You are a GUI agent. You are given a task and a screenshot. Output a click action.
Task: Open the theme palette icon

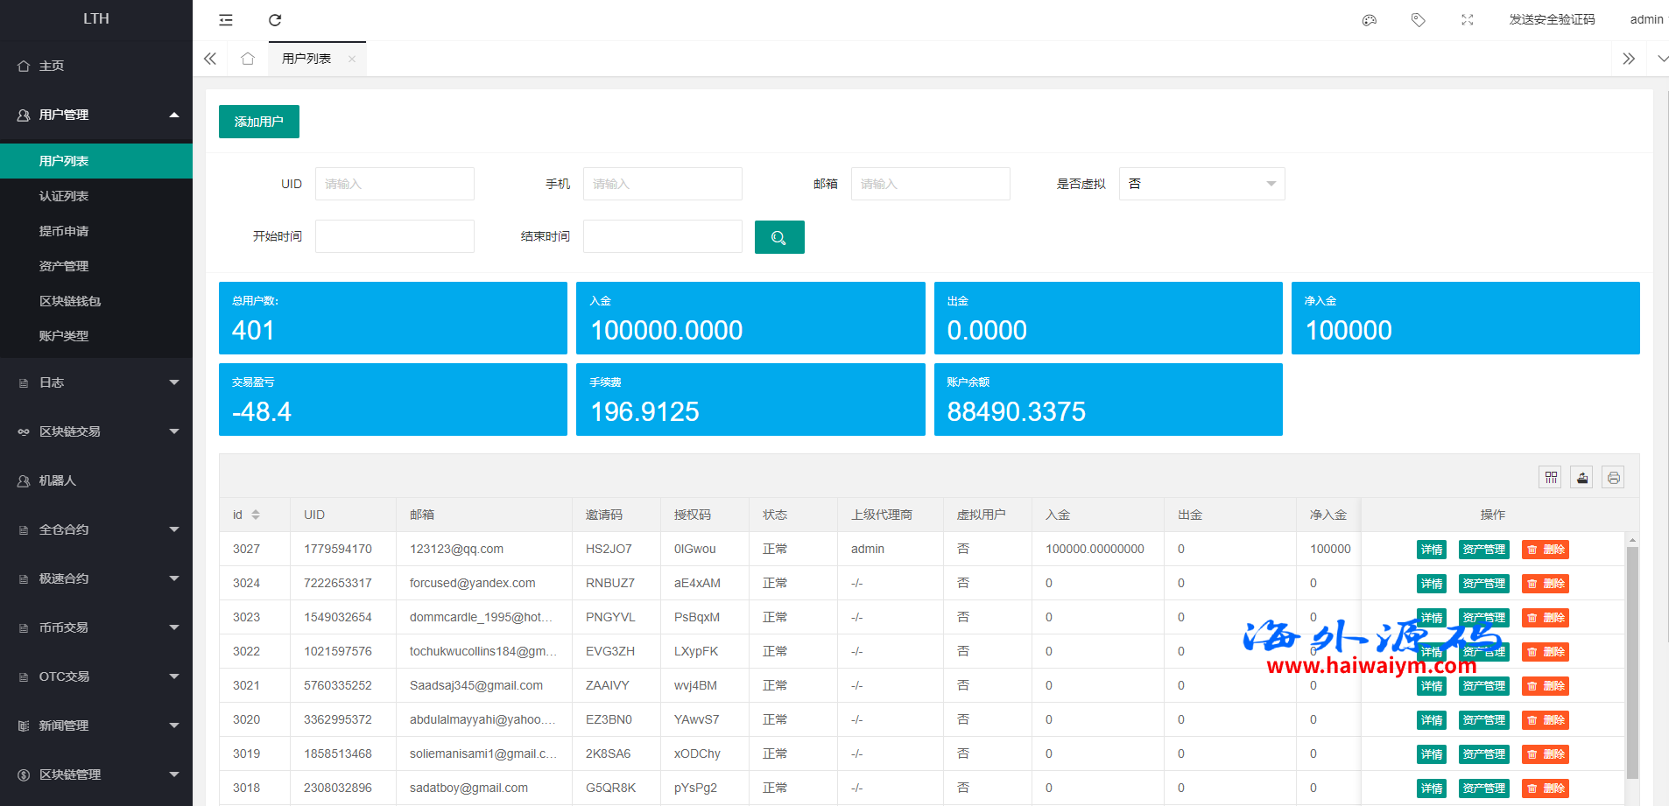(x=1370, y=20)
